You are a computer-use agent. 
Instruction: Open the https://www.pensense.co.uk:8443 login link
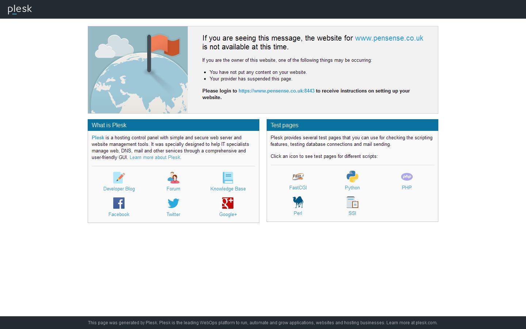[x=276, y=91]
